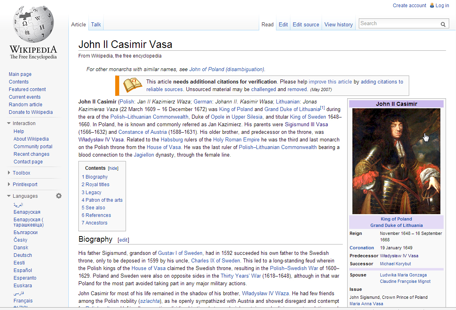Open the View history tab
Viewport: 456px width, 310px height.
(x=338, y=25)
